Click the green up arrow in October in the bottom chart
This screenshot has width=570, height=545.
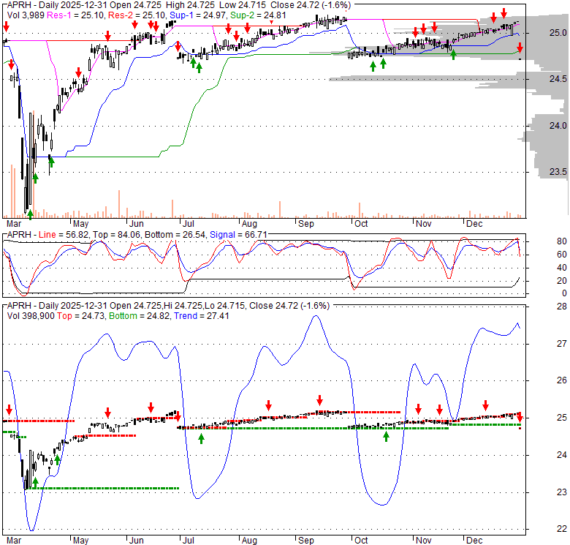[x=386, y=436]
